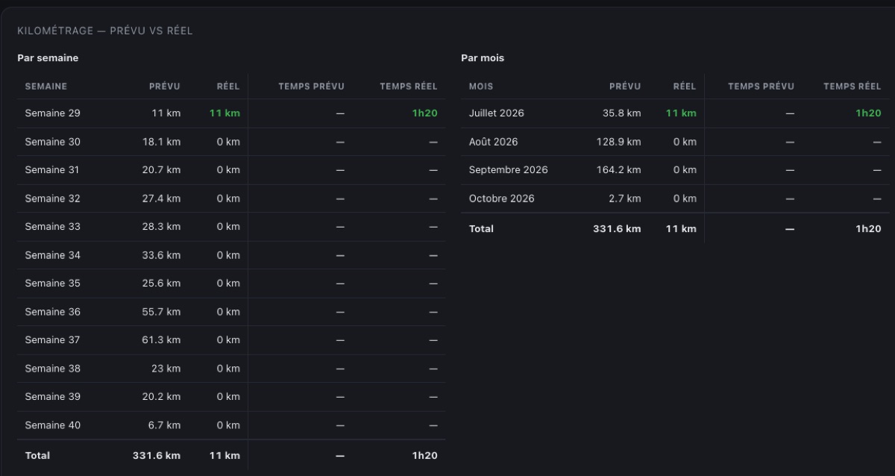Click the Par mois section title
The image size is (895, 476).
[483, 58]
